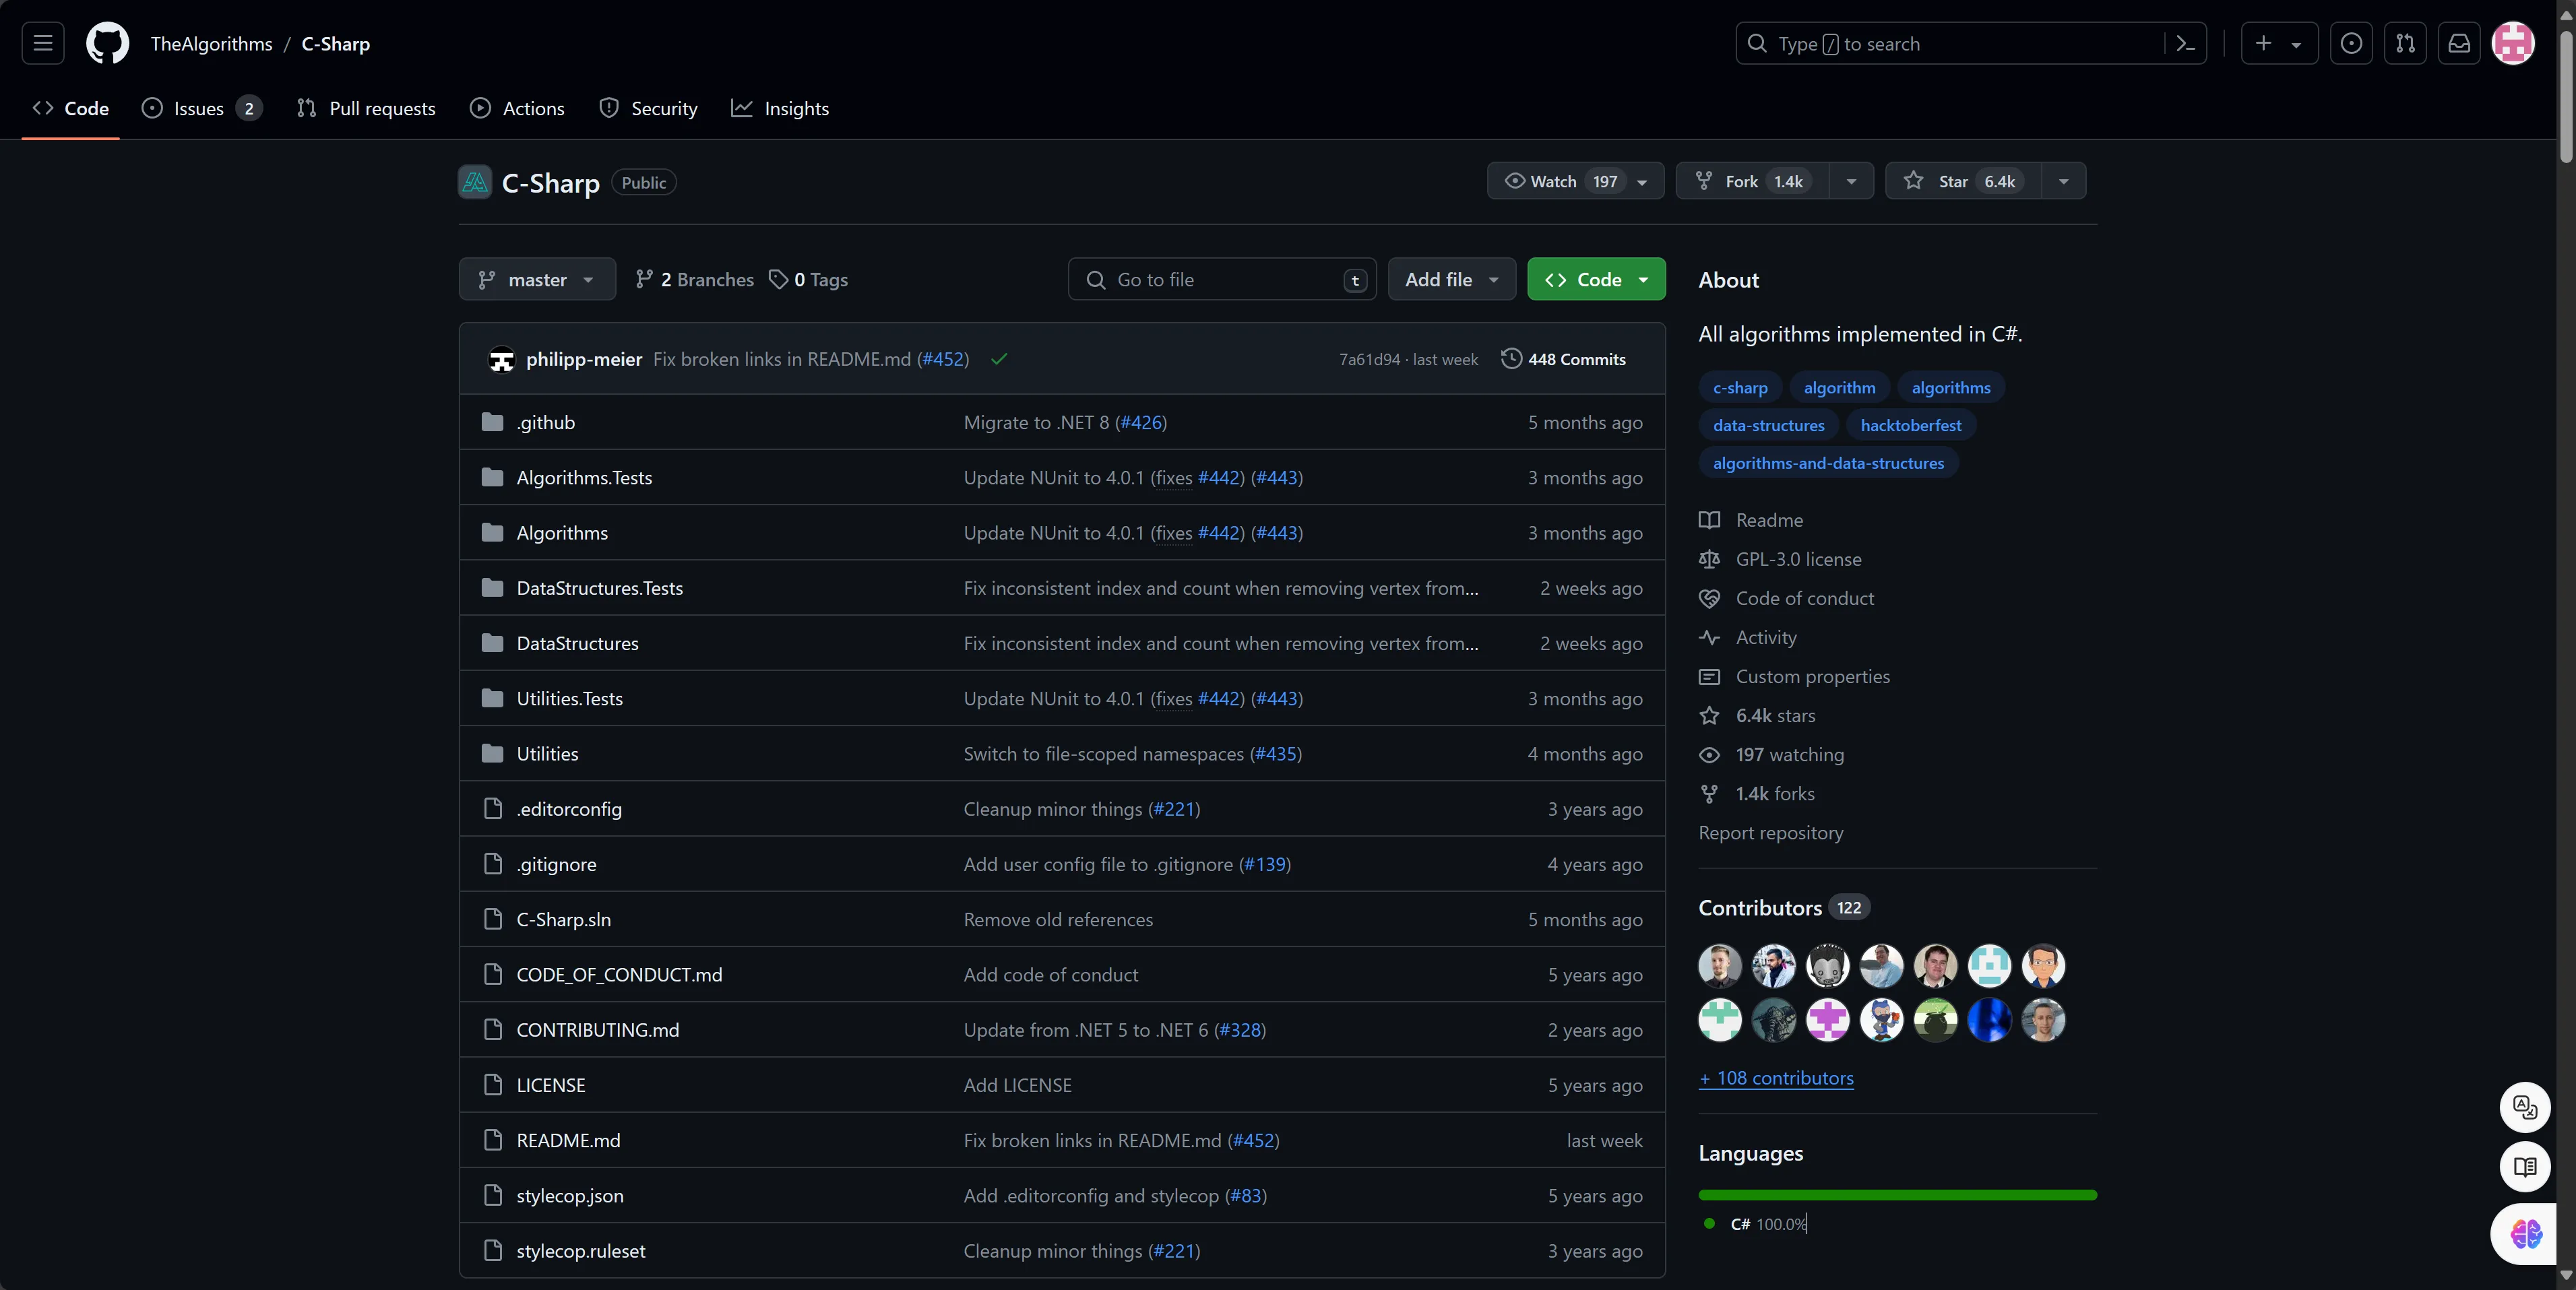This screenshot has height=1290, width=2576.
Task: Open the command palette icon
Action: (x=2185, y=43)
